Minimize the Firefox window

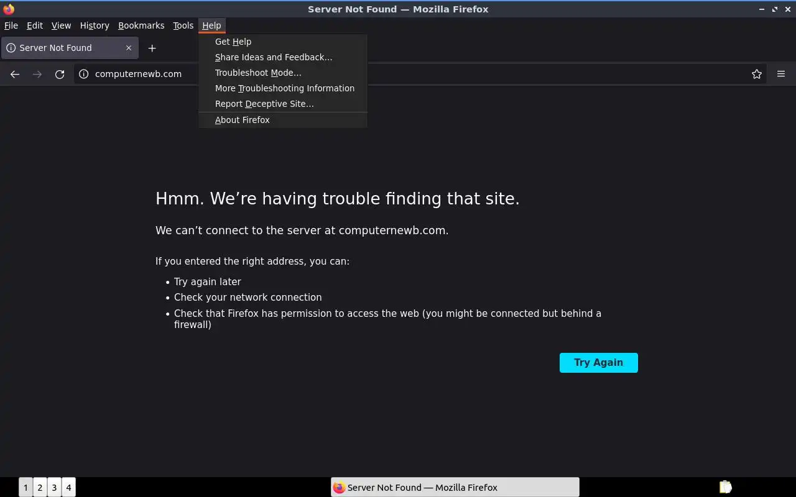coord(762,9)
